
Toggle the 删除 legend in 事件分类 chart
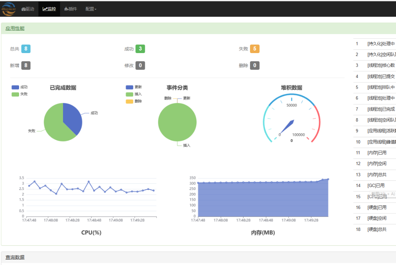[x=133, y=101]
